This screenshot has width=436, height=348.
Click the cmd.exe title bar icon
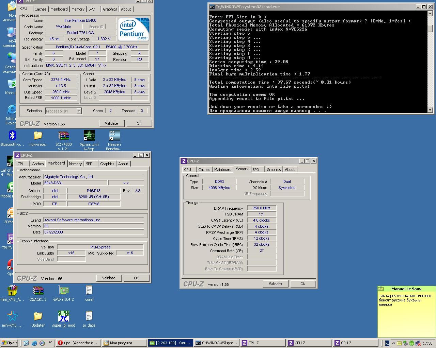[x=212, y=7]
